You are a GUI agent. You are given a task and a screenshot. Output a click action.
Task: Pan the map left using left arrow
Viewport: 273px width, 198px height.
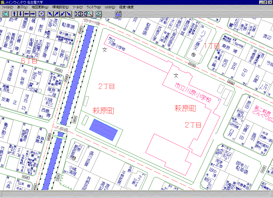[27, 14]
